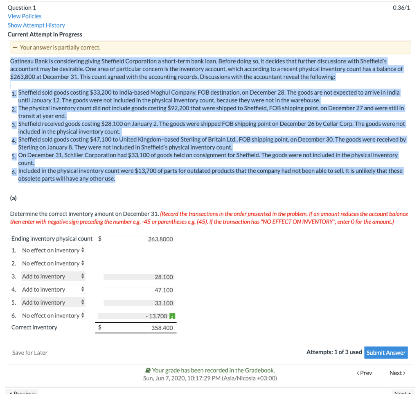Click the dash icon in the partially correct banner
The height and width of the screenshot is (394, 419).
coord(15,48)
